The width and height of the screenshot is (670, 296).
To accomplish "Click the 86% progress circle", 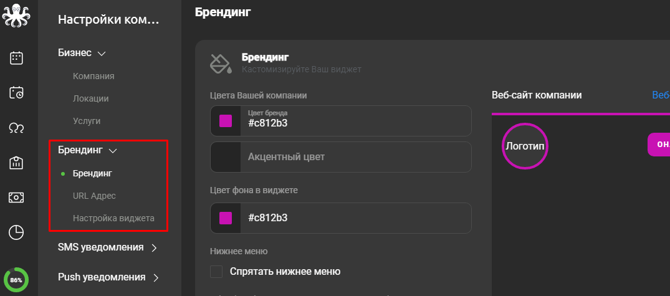I will [x=16, y=280].
